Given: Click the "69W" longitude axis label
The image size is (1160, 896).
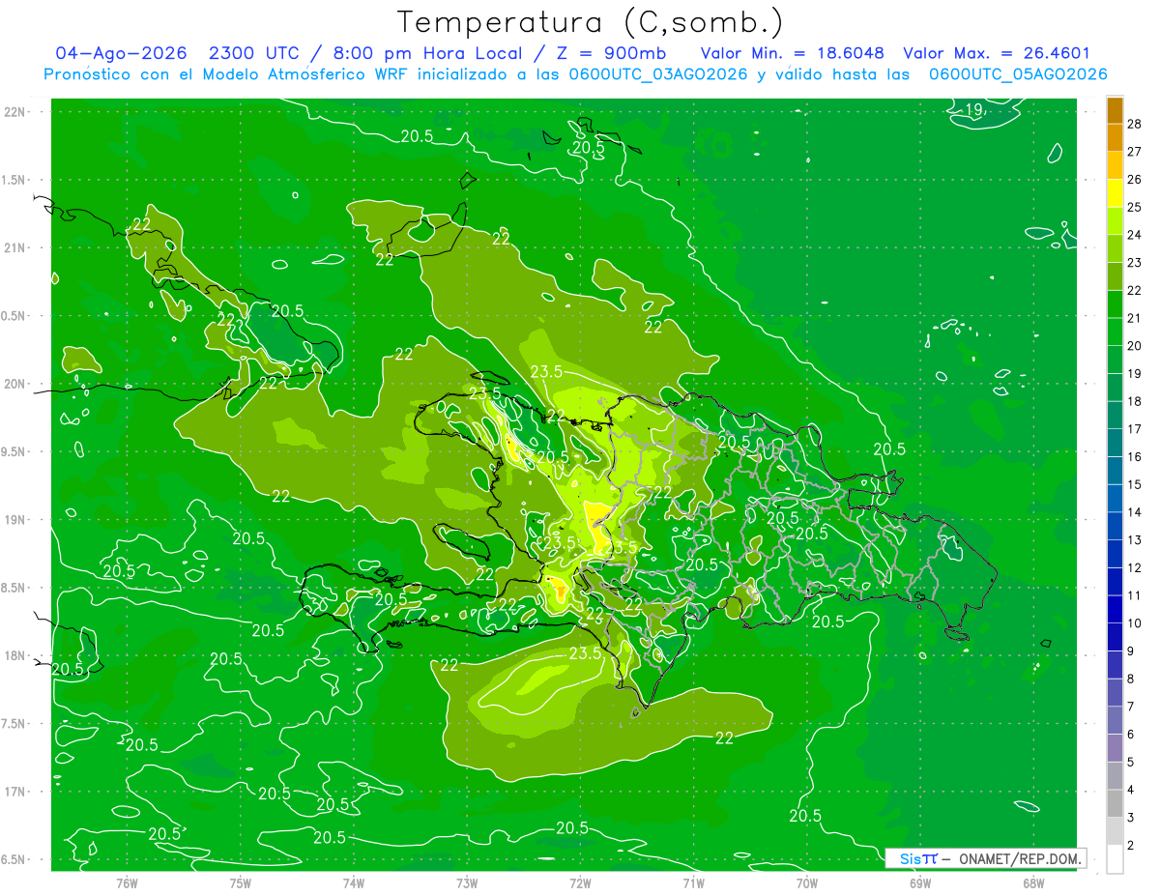Looking at the screenshot, I should (919, 883).
